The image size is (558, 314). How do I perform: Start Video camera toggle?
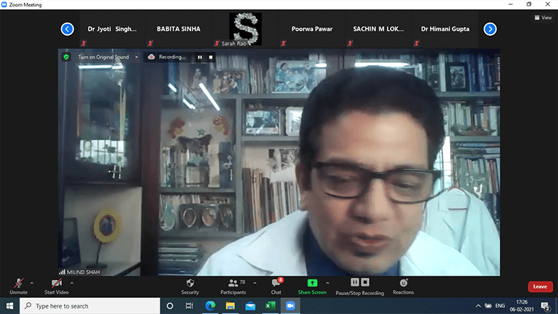[56, 283]
